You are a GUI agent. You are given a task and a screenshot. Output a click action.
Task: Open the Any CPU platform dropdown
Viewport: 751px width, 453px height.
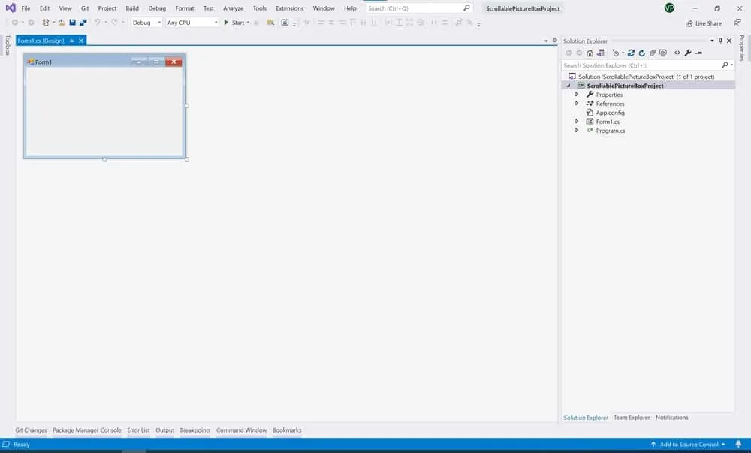click(x=192, y=23)
